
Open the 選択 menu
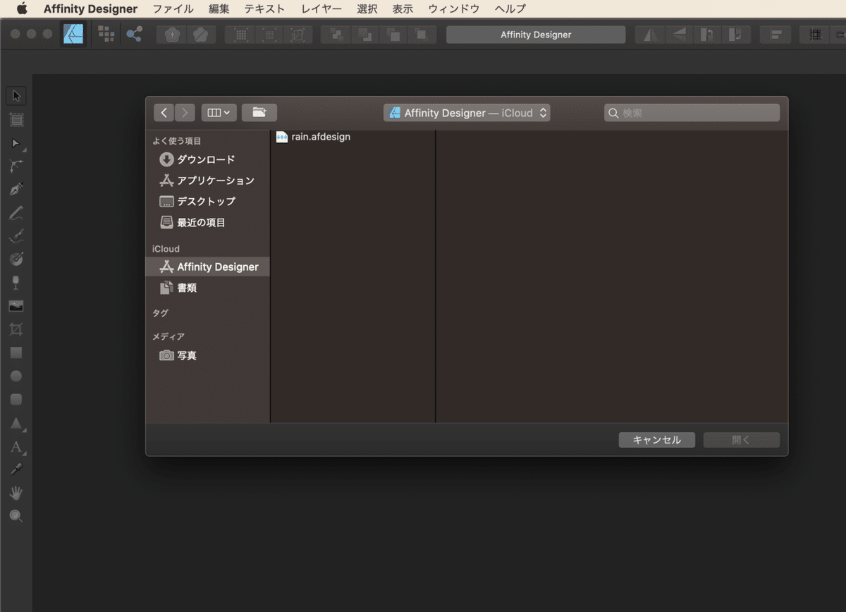367,8
